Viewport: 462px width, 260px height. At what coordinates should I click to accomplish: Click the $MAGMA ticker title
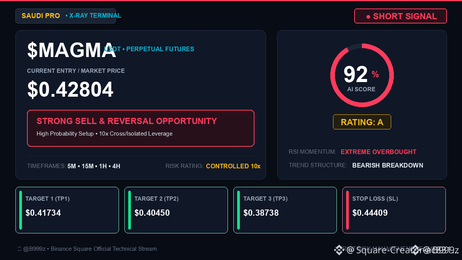pos(72,50)
